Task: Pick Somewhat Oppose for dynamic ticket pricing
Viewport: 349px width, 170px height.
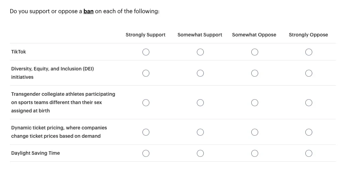Action: tap(255, 132)
